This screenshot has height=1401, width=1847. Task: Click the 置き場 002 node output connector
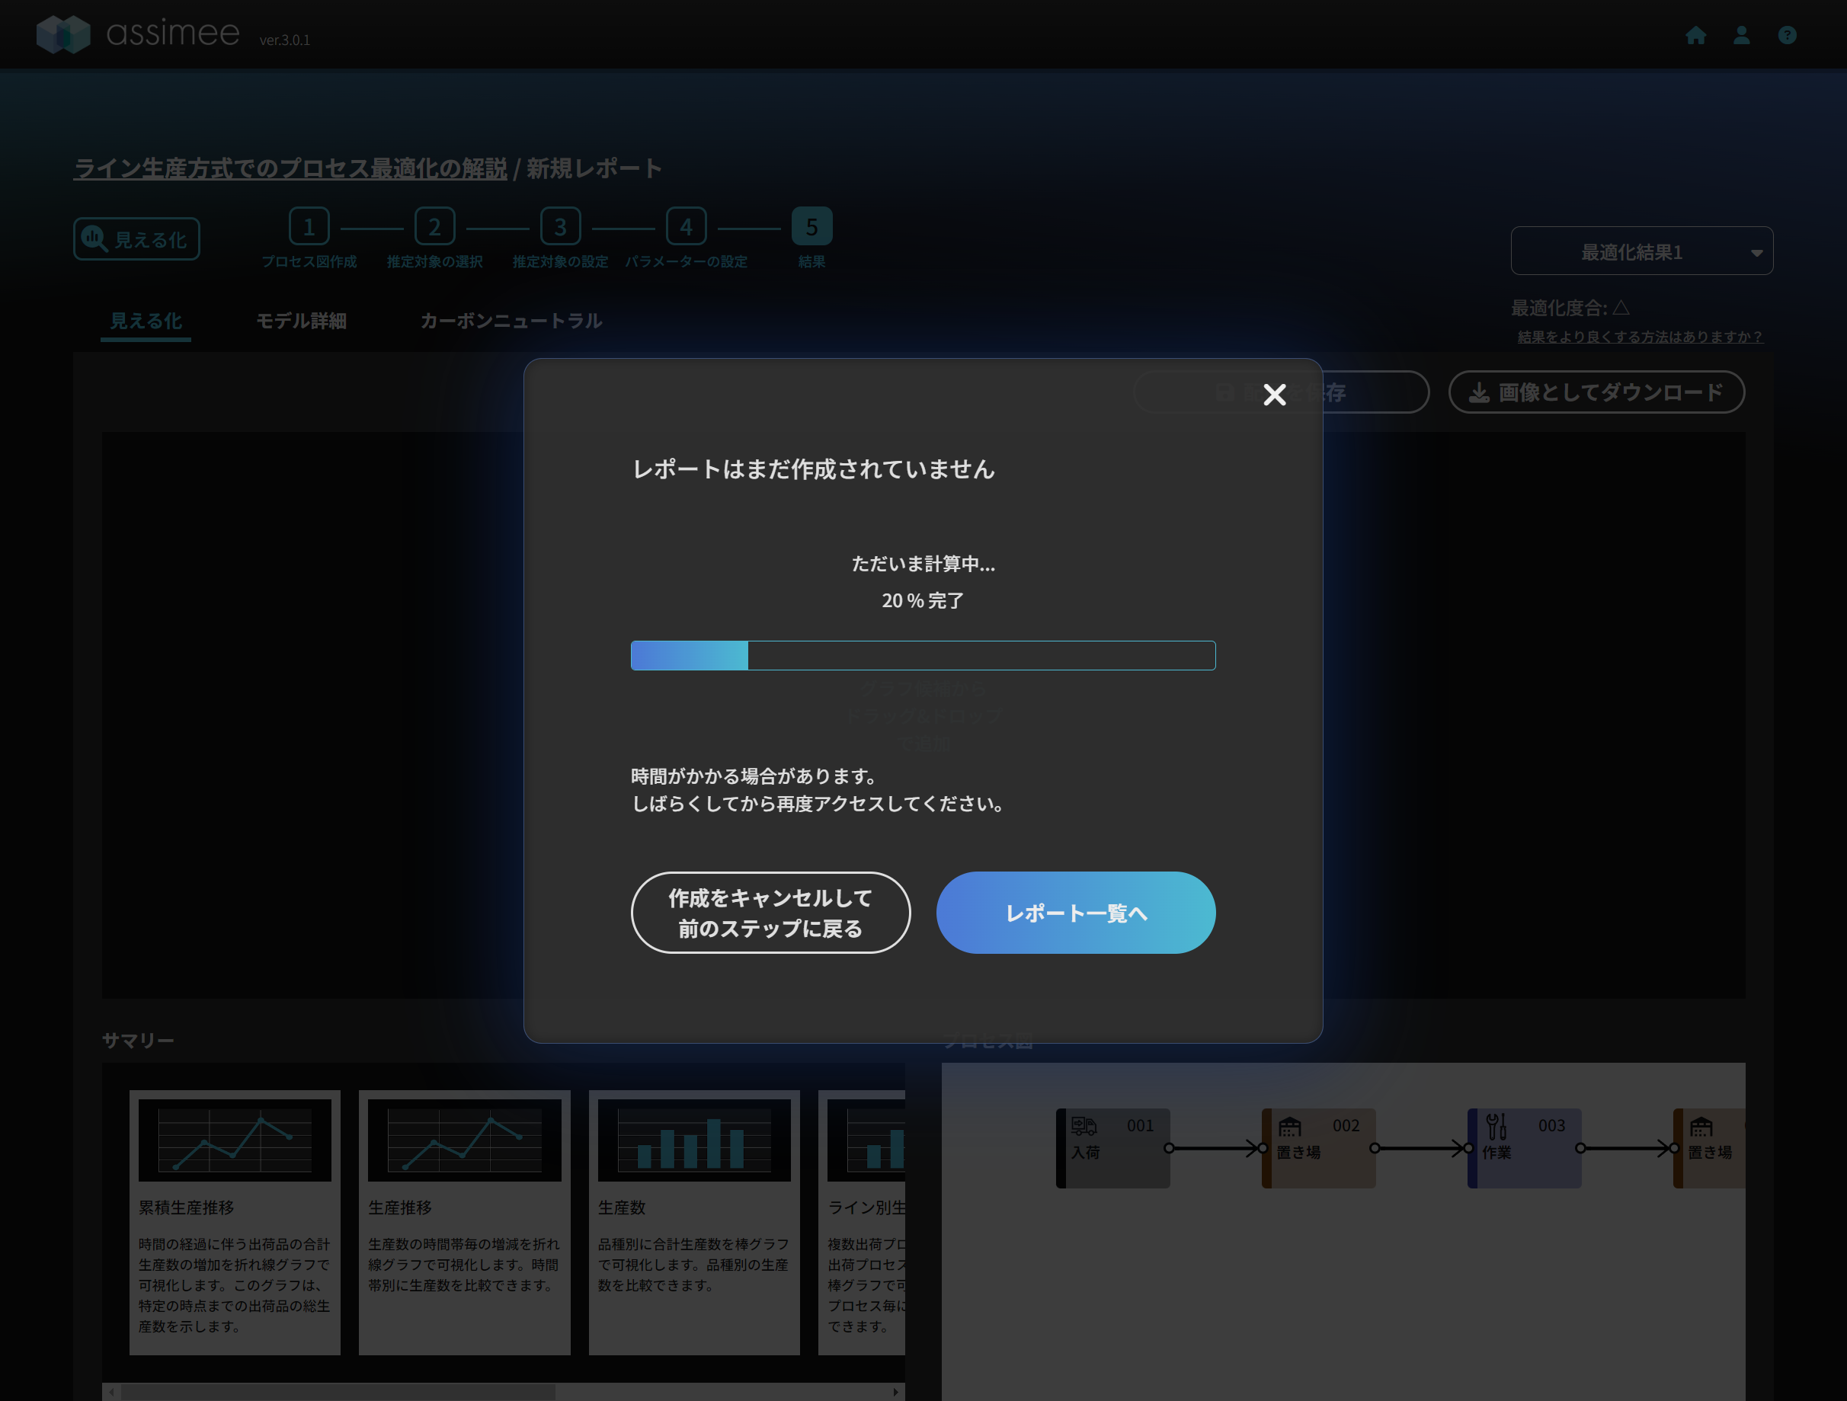coord(1375,1148)
